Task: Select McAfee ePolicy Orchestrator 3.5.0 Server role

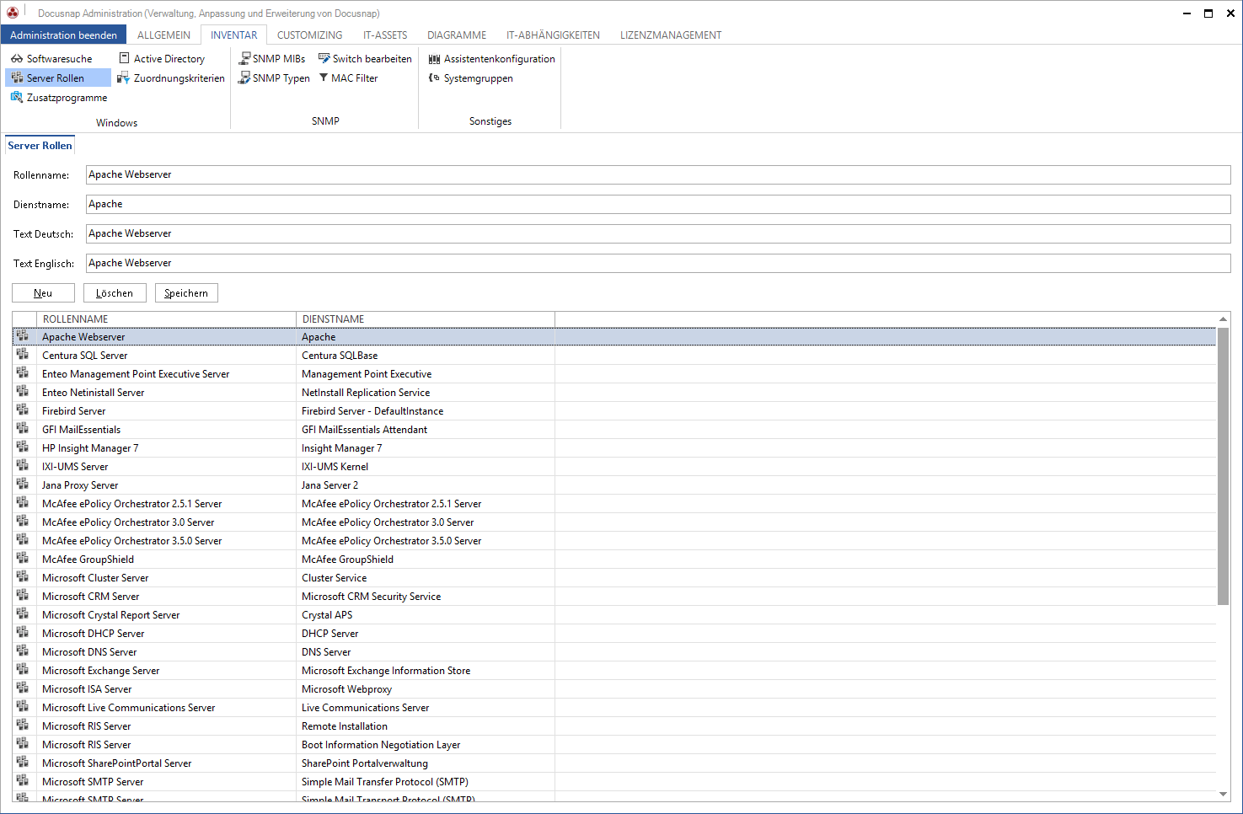Action: point(614,541)
